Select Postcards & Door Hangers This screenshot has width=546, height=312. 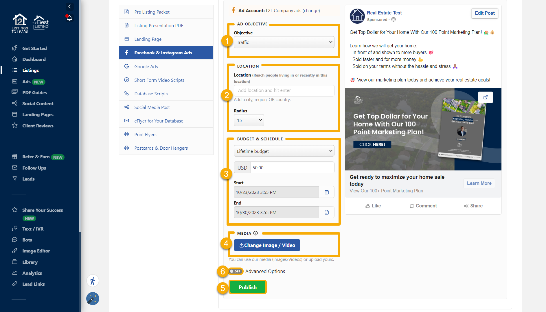[x=161, y=148]
